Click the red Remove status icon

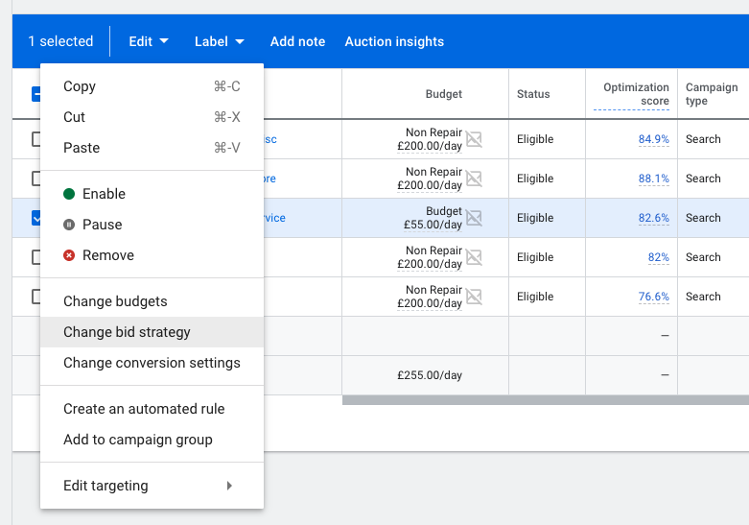pos(69,255)
